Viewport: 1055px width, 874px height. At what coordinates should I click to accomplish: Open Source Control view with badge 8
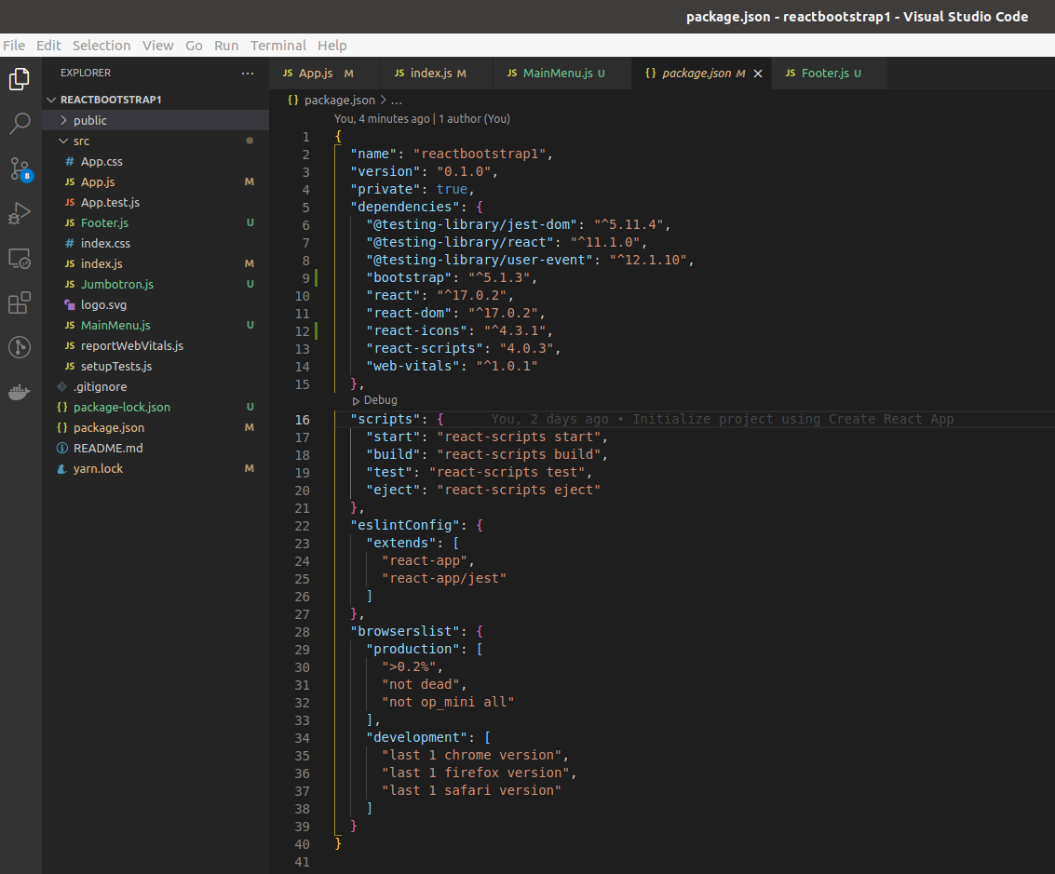coord(20,168)
